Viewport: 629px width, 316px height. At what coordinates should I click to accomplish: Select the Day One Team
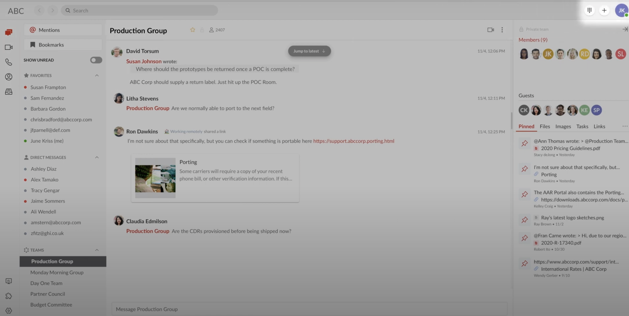[x=63, y=283]
